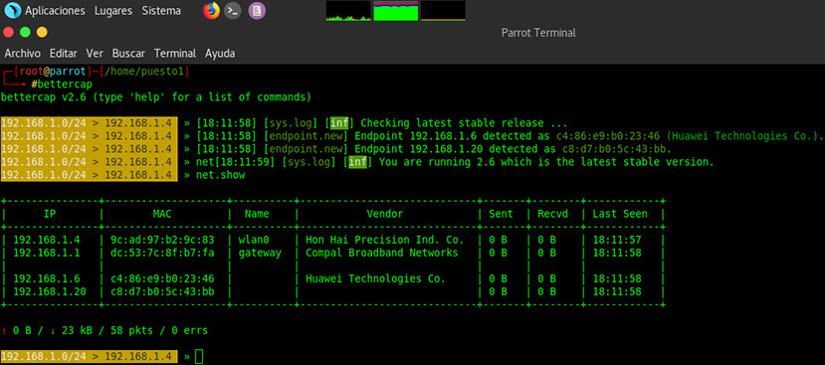Click the red window close dot

(8, 32)
